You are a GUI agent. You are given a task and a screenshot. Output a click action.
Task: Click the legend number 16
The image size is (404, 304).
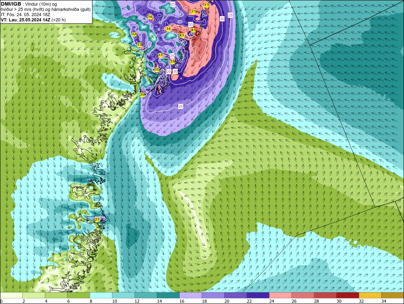(x=182, y=301)
